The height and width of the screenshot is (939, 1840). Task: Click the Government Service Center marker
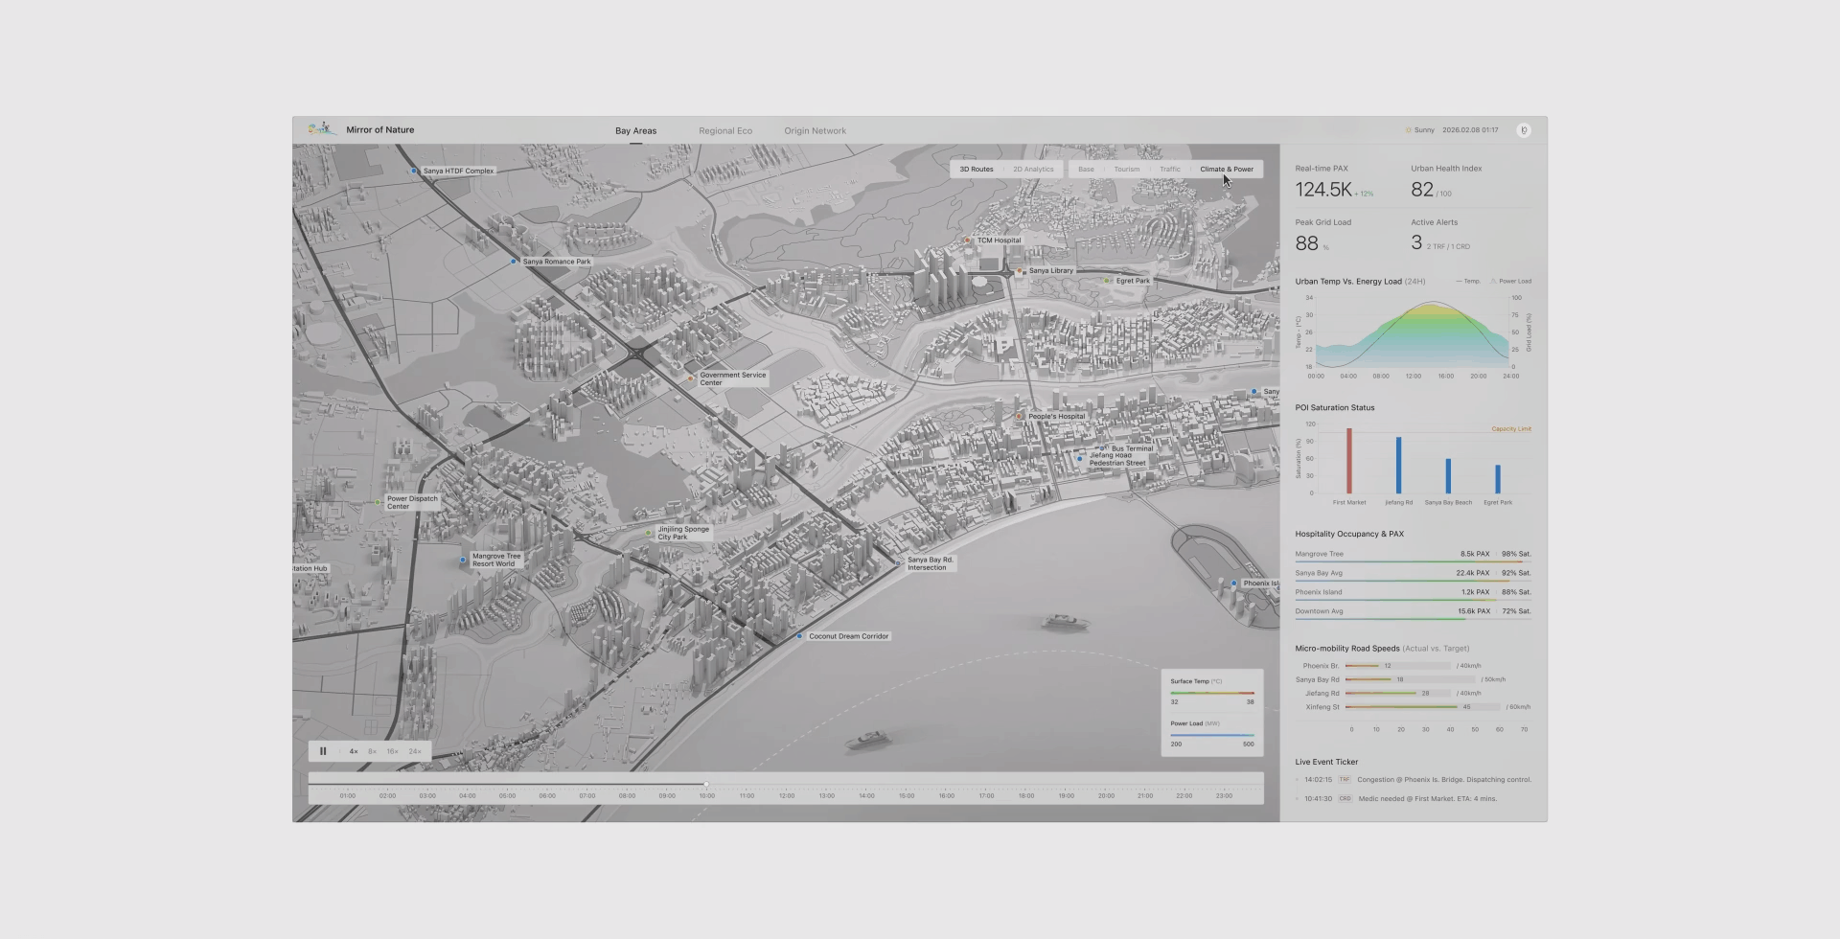click(690, 378)
